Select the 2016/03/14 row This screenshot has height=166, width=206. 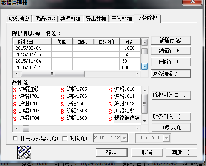click(77, 67)
